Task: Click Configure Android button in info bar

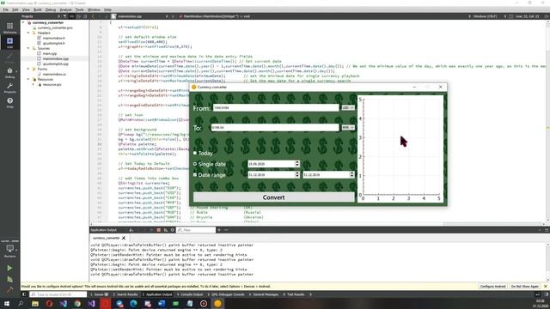Action: point(492,286)
